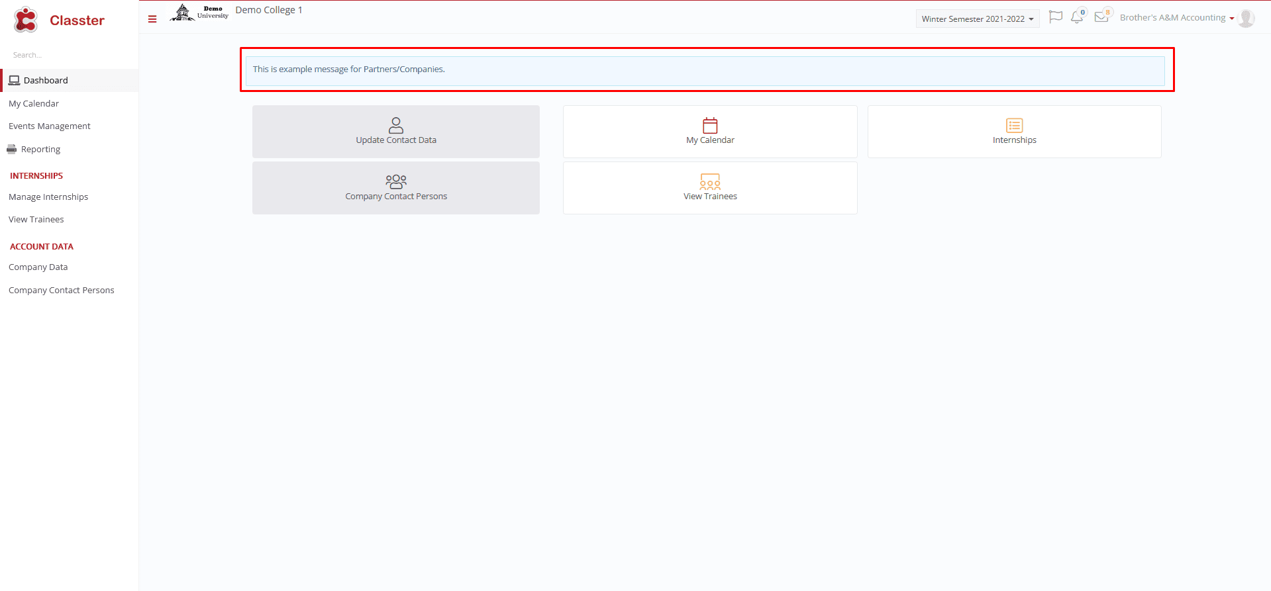The width and height of the screenshot is (1271, 591).
Task: Open View Trainees in the sidebar
Action: tap(36, 219)
